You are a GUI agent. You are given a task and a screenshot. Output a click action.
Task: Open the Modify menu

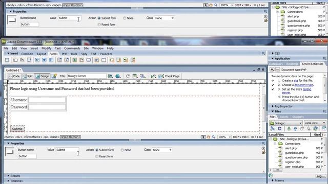click(46, 48)
